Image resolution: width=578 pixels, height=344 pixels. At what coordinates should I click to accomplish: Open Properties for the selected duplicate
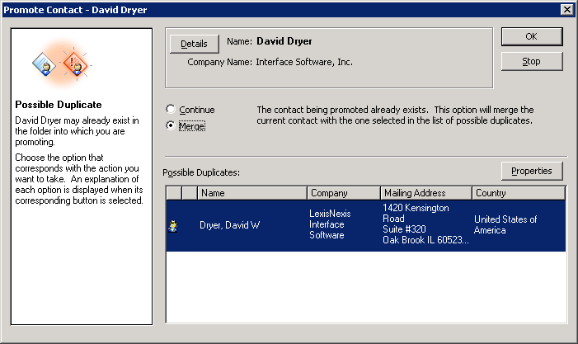coord(532,171)
